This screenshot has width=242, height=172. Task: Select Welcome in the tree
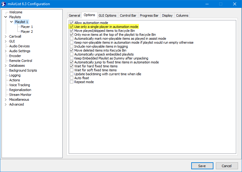point(16,12)
